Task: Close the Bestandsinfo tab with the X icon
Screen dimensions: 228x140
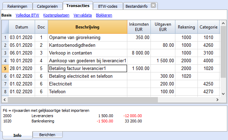Action: coord(153,6)
